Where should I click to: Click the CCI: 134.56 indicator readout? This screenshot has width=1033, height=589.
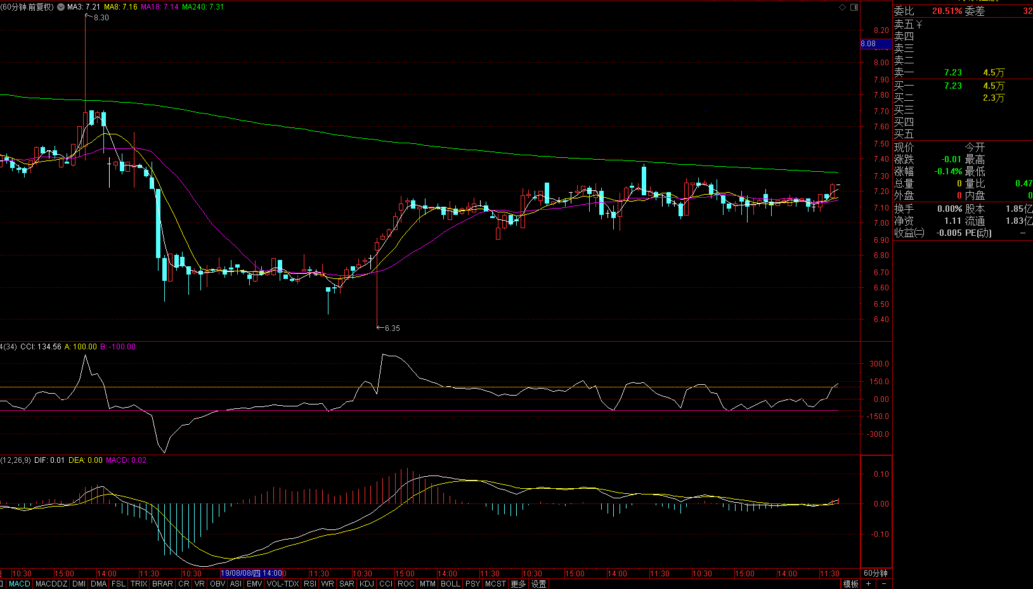[41, 347]
